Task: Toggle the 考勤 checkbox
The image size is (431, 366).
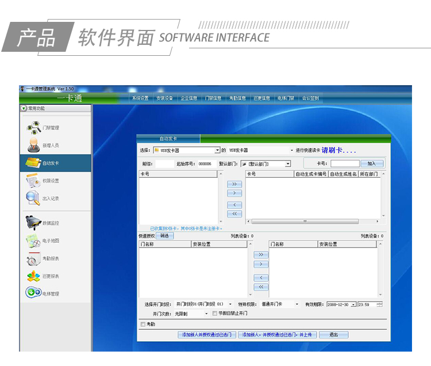Action: pos(143,324)
